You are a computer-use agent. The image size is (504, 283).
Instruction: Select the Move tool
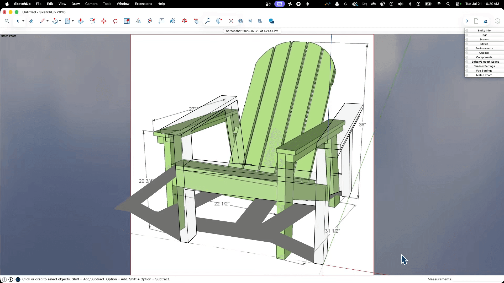tap(104, 21)
